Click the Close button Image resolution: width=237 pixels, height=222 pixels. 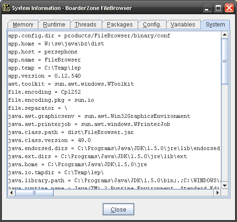point(118,209)
